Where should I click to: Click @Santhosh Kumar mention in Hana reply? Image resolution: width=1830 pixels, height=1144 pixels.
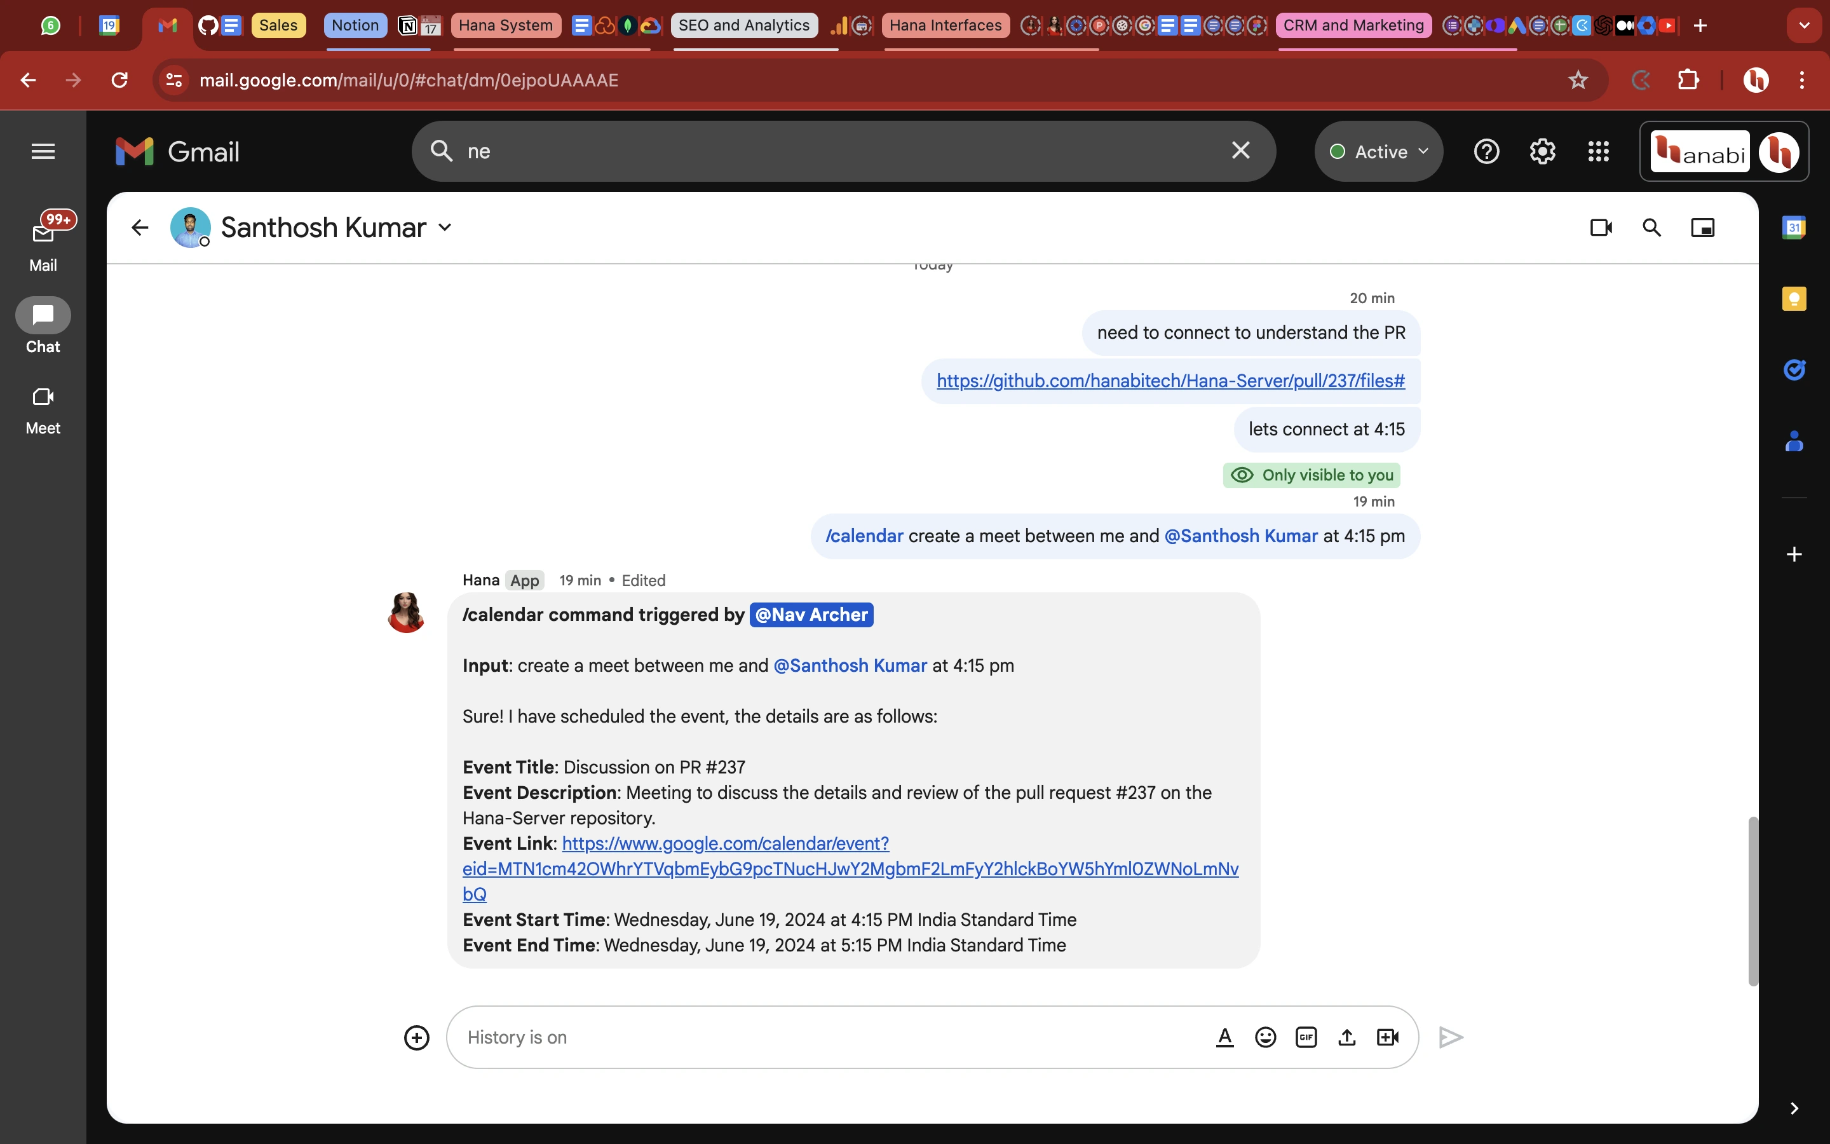[x=850, y=665]
